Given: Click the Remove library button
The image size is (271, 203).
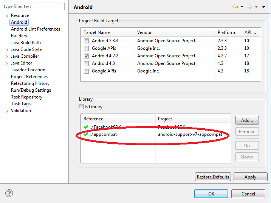Looking at the screenshot, I should 247,131.
